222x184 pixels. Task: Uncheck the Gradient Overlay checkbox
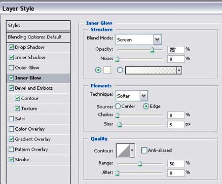tap(11, 139)
